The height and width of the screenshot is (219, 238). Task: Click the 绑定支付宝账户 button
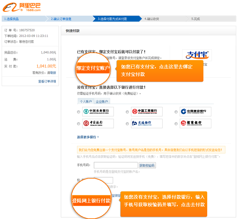tap(93, 68)
